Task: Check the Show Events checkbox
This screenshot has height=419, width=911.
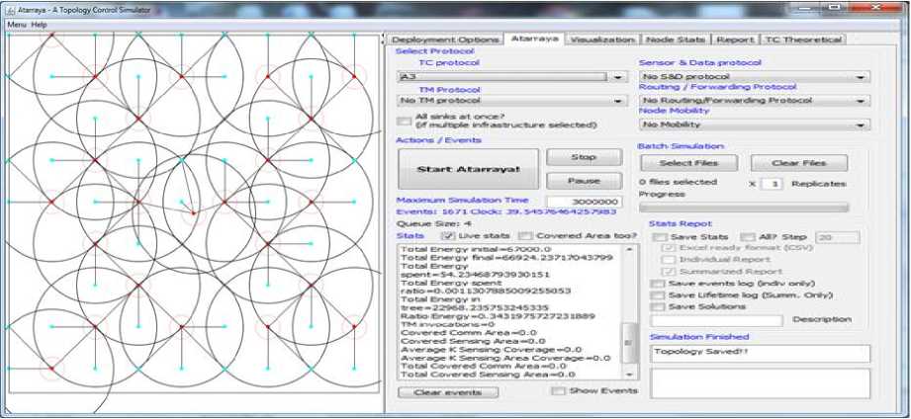Action: coord(558,391)
